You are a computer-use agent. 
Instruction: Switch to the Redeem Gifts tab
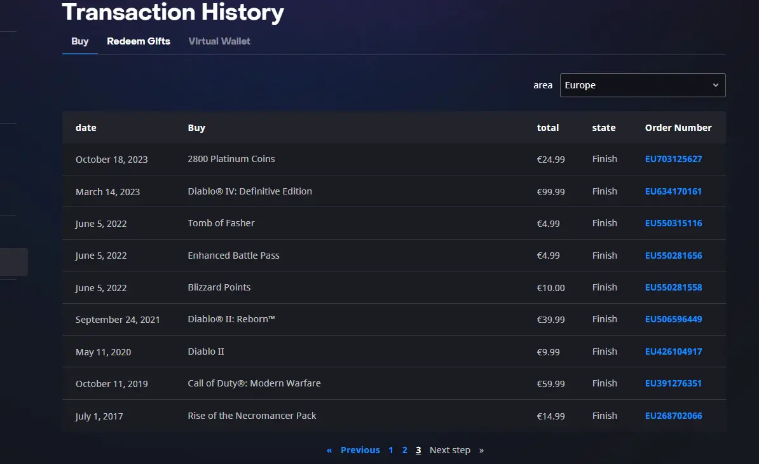[139, 41]
